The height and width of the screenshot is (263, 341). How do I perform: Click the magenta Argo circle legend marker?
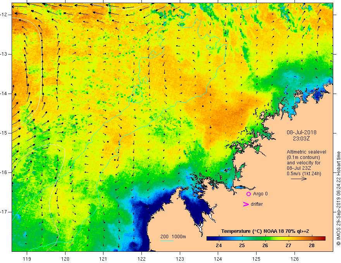coord(248,194)
